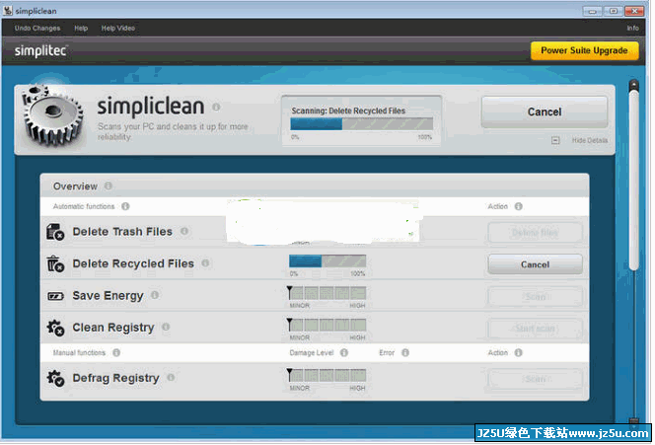Click the Clean Registry gear icon
Screen dimensions: 655x445
55,328
